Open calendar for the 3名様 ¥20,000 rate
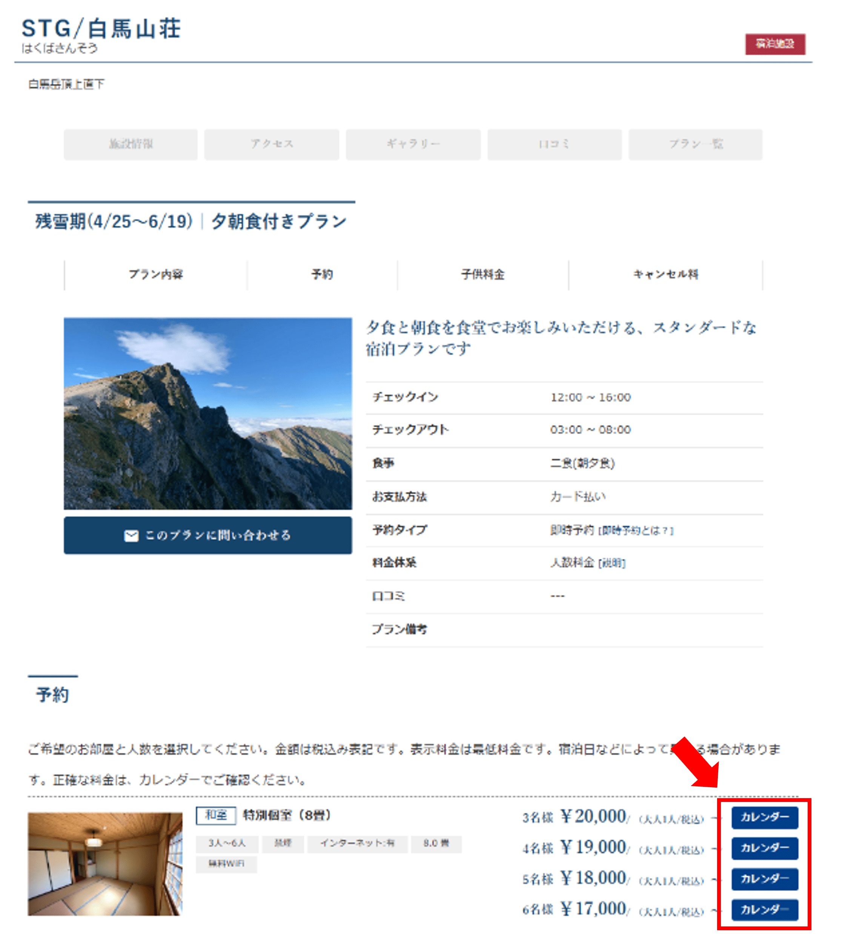Image resolution: width=848 pixels, height=934 pixels. [x=765, y=818]
